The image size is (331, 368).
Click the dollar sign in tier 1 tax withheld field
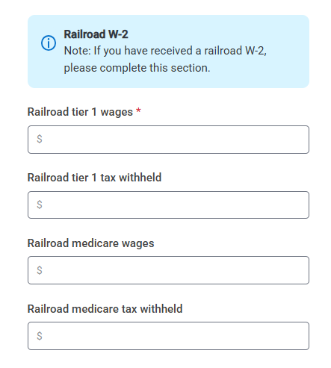click(x=40, y=205)
